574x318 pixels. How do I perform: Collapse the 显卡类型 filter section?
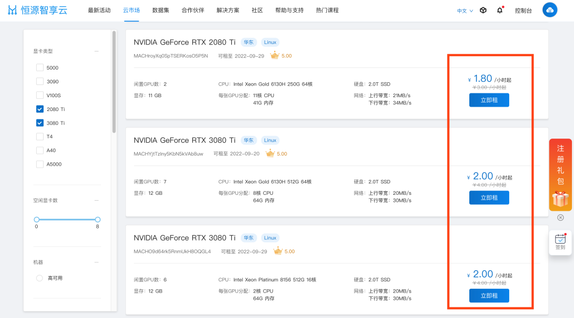pyautogui.click(x=97, y=51)
